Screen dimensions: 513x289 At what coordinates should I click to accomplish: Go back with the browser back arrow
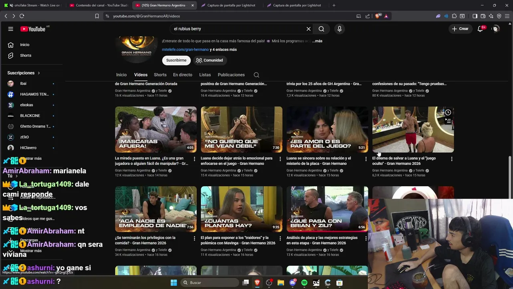[6, 16]
